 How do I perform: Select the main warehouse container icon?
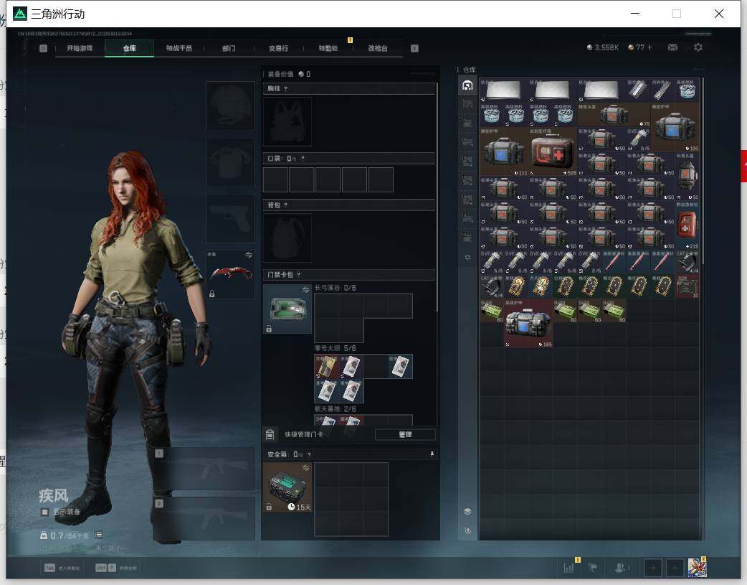[x=467, y=85]
